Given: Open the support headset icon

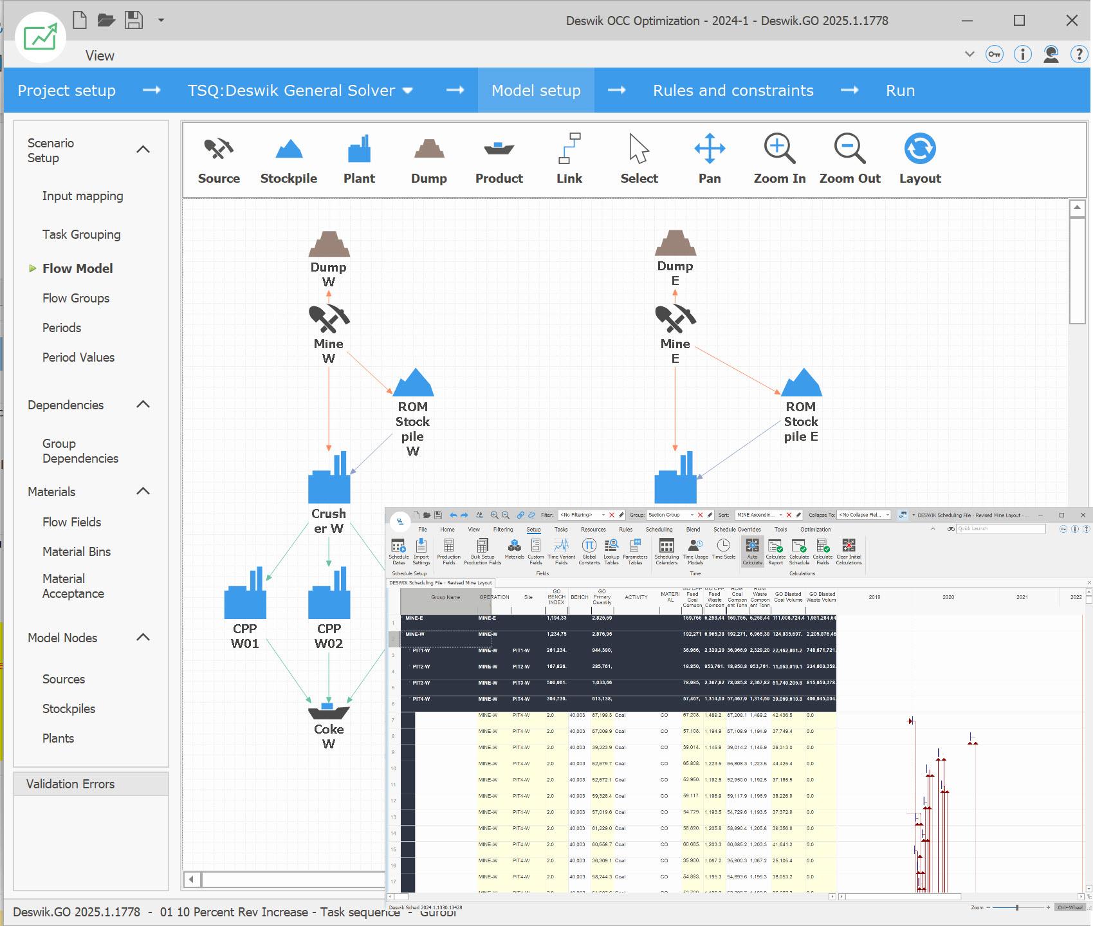Looking at the screenshot, I should coord(1051,54).
